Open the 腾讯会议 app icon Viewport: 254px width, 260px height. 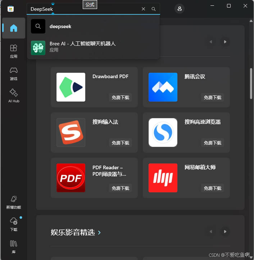[x=163, y=87]
